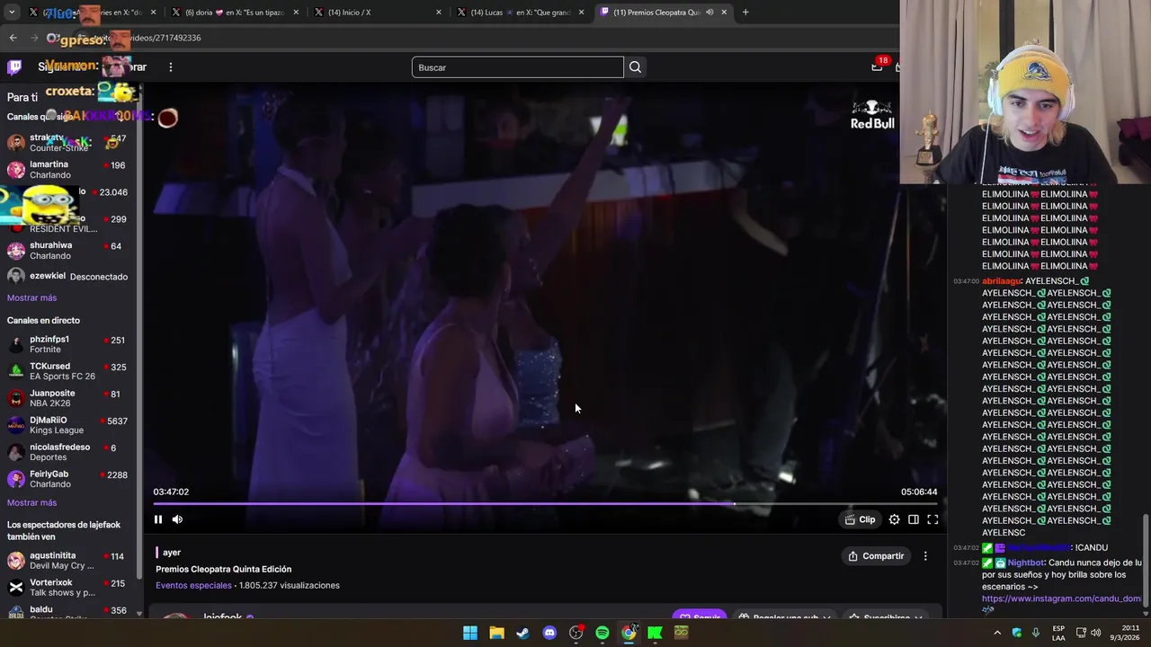Click DjMaRiiO channel avatar
This screenshot has width=1151, height=647.
click(x=16, y=425)
